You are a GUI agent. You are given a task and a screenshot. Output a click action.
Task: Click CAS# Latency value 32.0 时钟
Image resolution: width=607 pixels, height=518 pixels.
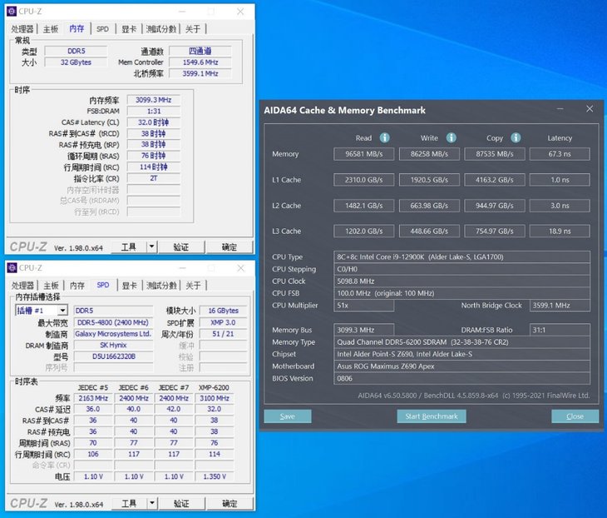point(154,122)
